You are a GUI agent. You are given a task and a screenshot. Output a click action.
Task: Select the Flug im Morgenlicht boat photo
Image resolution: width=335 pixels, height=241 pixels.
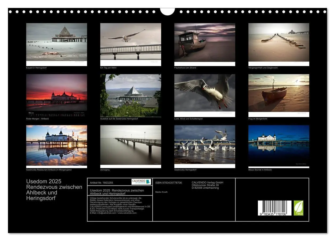(x=279, y=93)
